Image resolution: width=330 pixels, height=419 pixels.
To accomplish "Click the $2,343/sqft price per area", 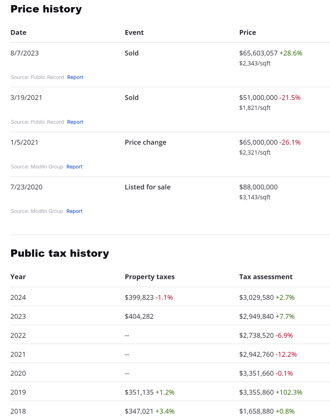I will 255,63.
